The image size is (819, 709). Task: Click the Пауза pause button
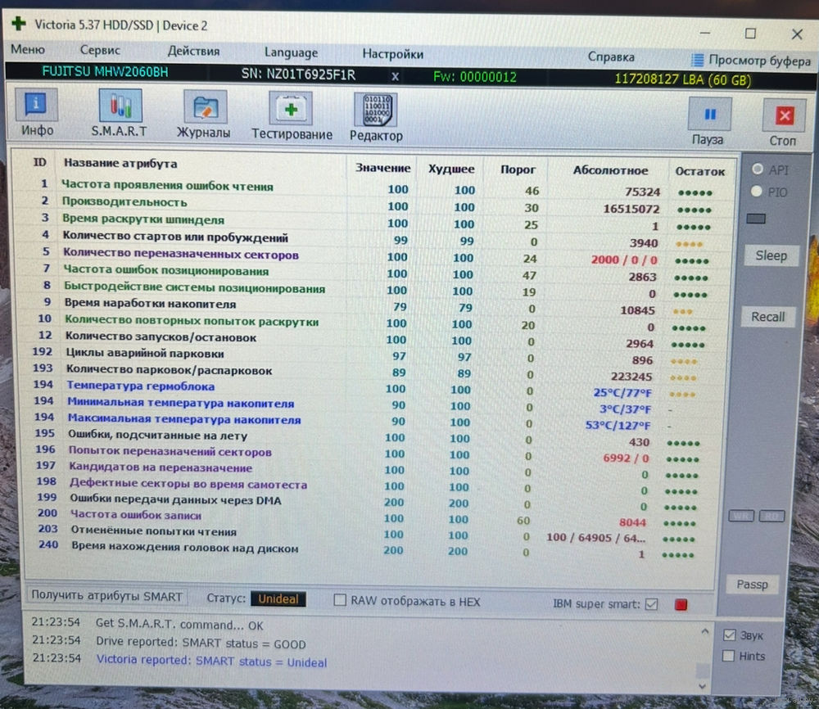point(708,122)
